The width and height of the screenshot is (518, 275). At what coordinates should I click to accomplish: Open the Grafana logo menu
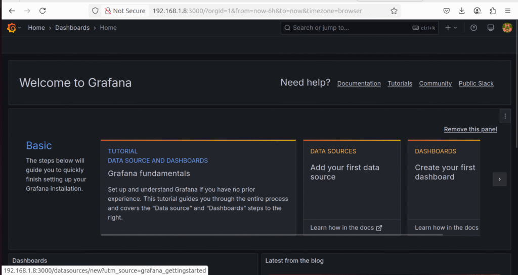(12, 28)
